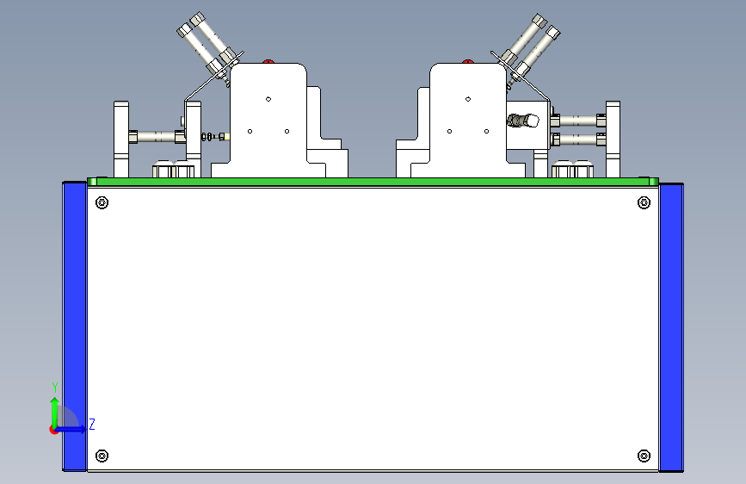Select the left white housing block

coord(268,120)
